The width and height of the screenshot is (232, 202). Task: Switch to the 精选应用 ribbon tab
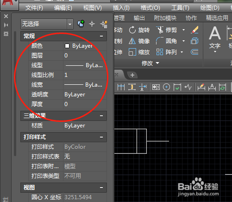217,18
